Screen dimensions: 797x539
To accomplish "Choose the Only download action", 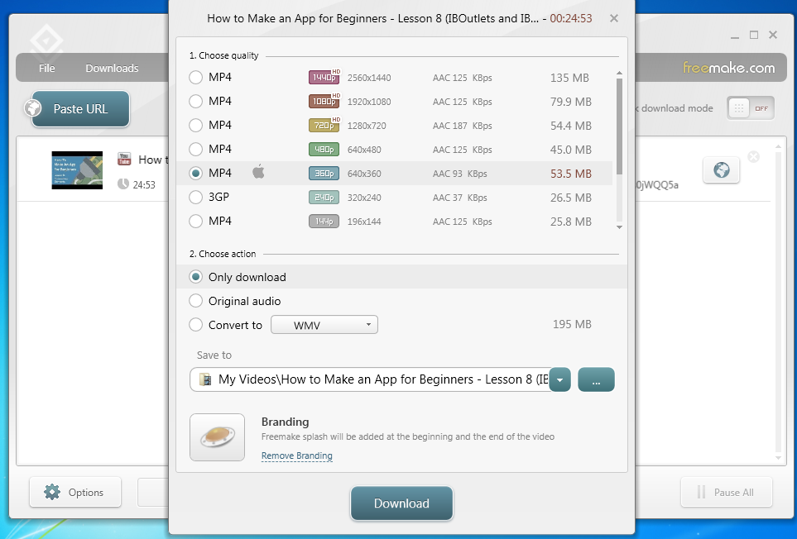I will click(195, 277).
